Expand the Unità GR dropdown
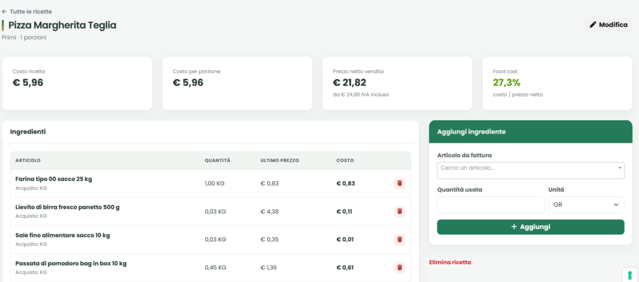This screenshot has height=282, width=639. tap(586, 205)
